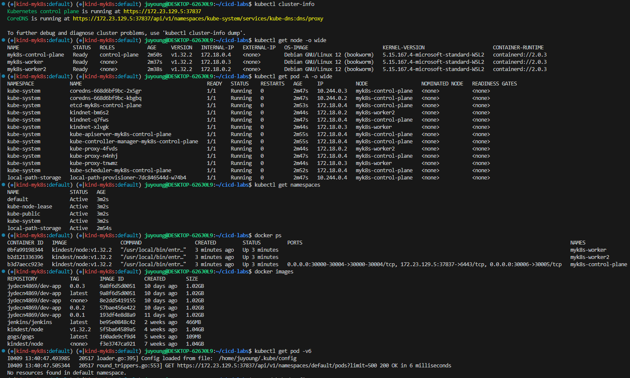The width and height of the screenshot is (630, 378).
Task: Click the 466MB image size value
Action: [194, 322]
